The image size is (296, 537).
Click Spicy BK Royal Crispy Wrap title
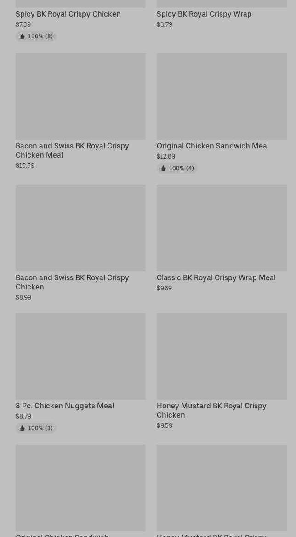click(204, 14)
